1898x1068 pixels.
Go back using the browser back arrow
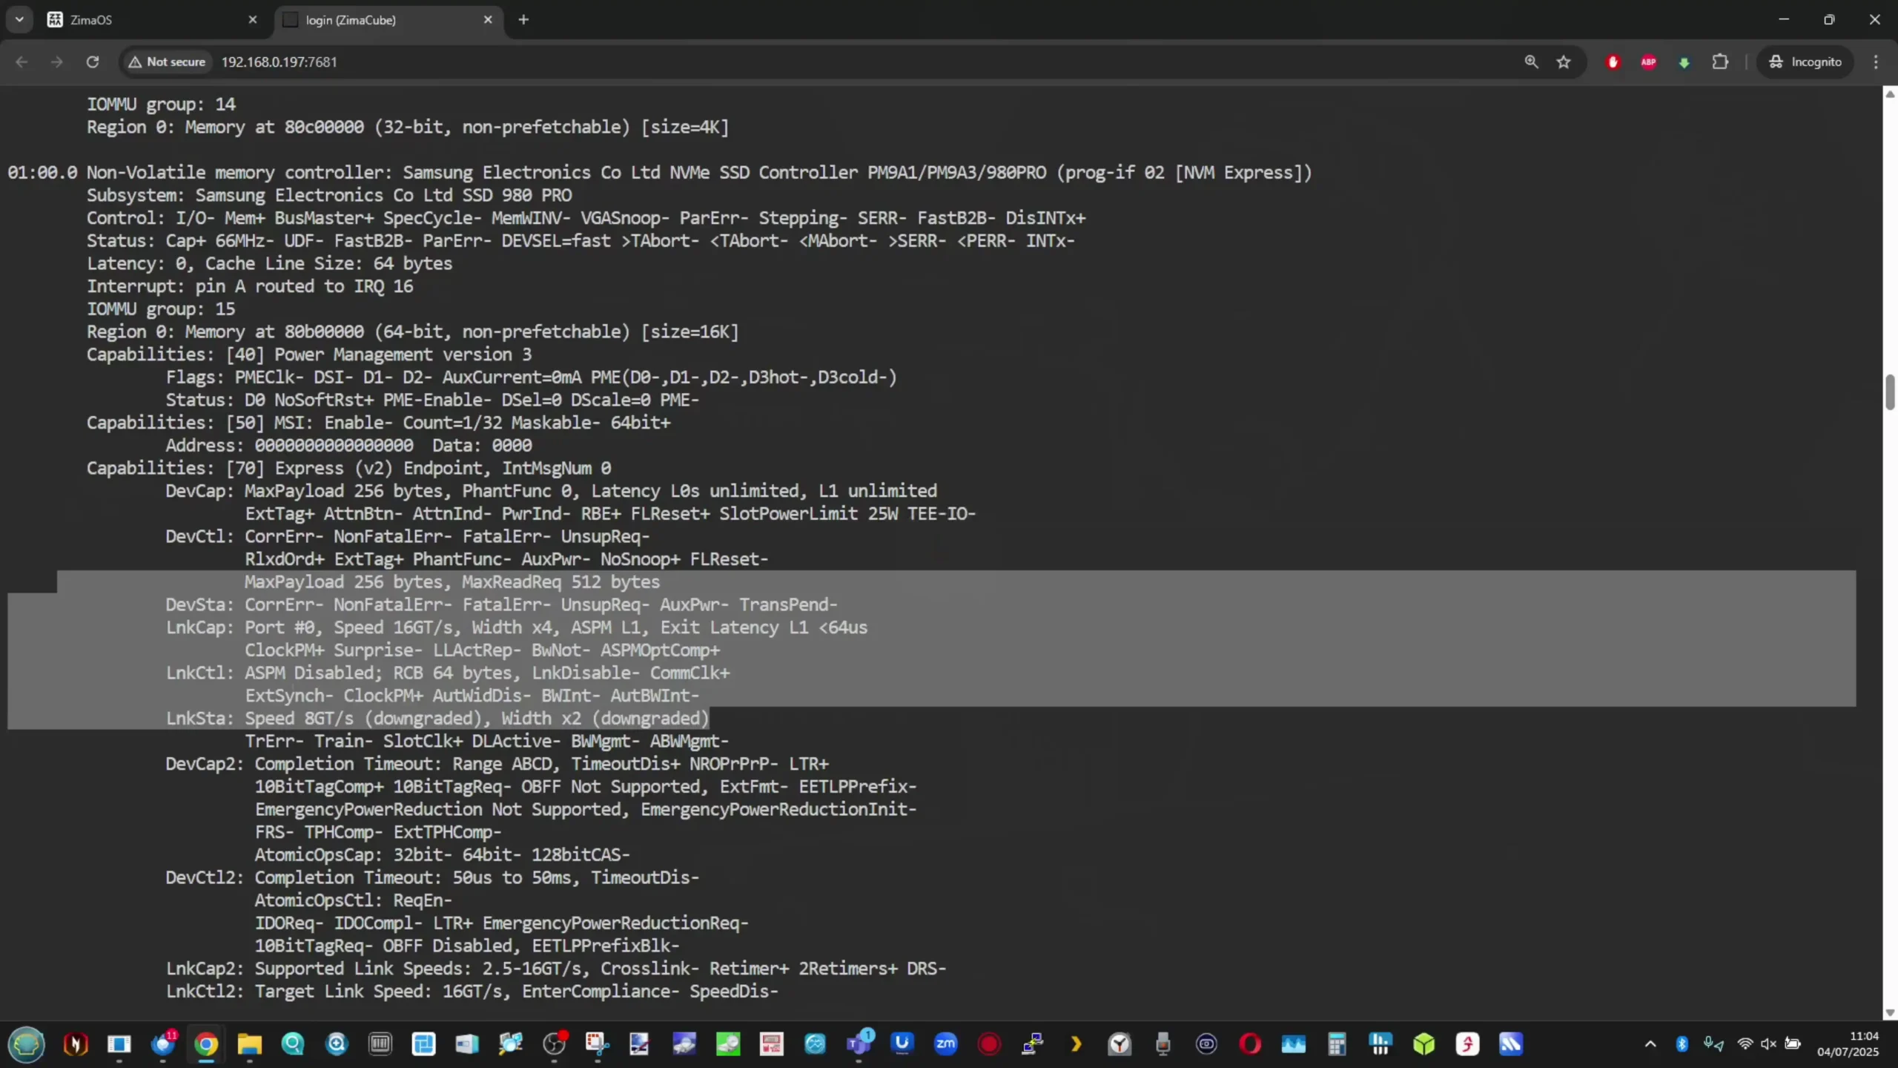(x=22, y=62)
